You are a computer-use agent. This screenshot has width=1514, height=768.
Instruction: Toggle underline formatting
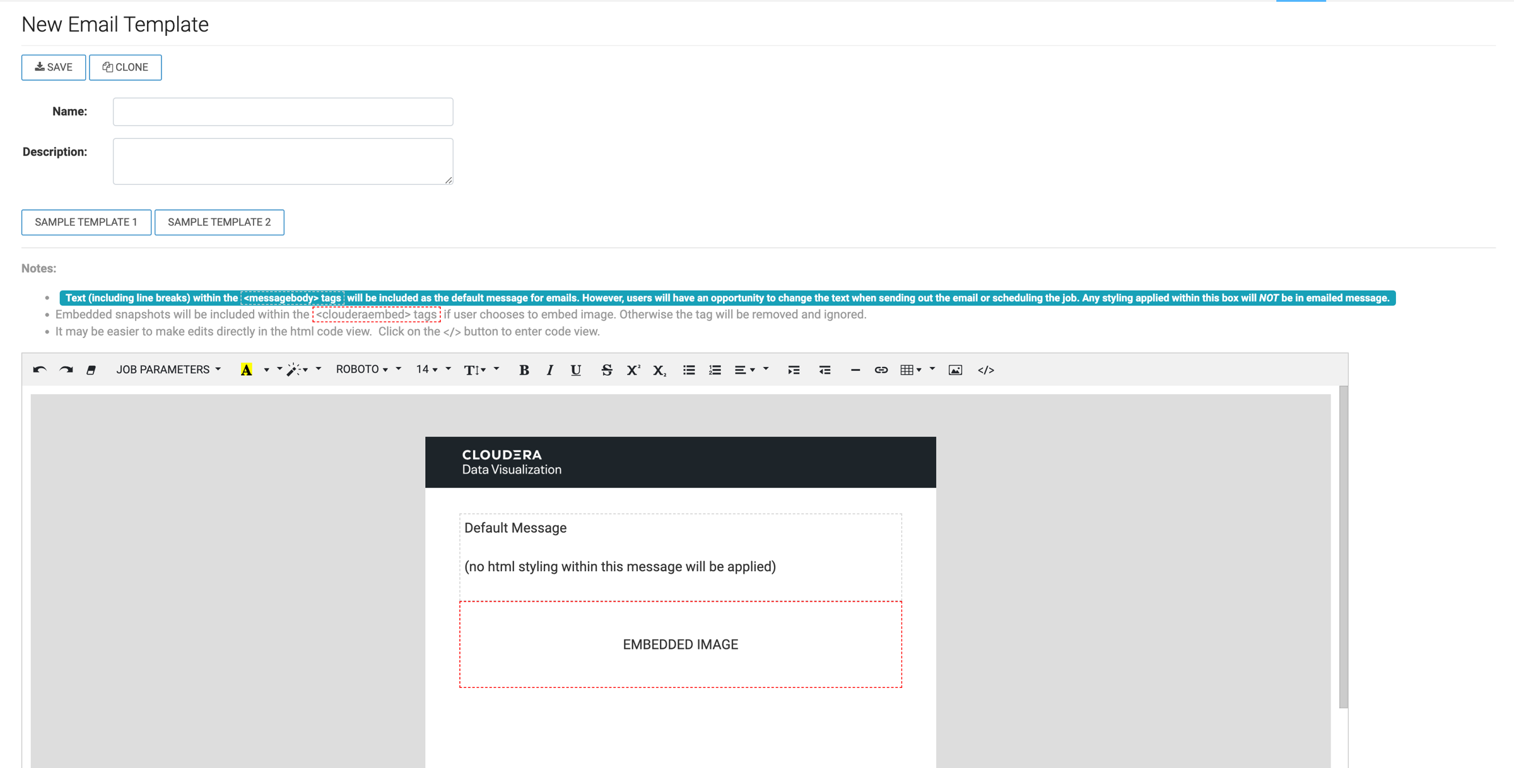[575, 370]
